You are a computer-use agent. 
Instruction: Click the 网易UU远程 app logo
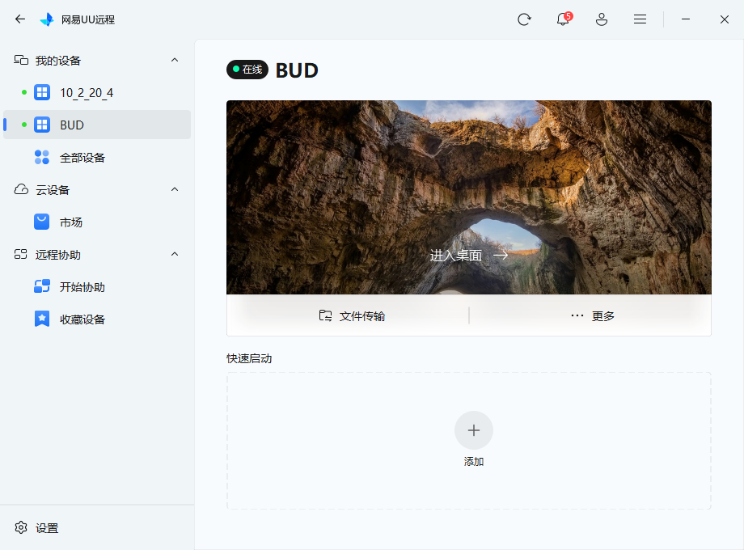pos(47,19)
